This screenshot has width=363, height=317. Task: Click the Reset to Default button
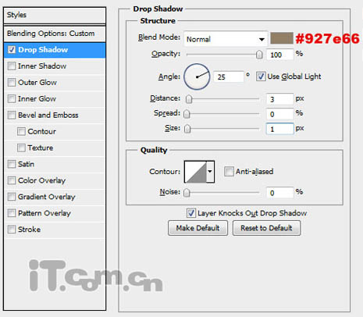[x=266, y=228]
